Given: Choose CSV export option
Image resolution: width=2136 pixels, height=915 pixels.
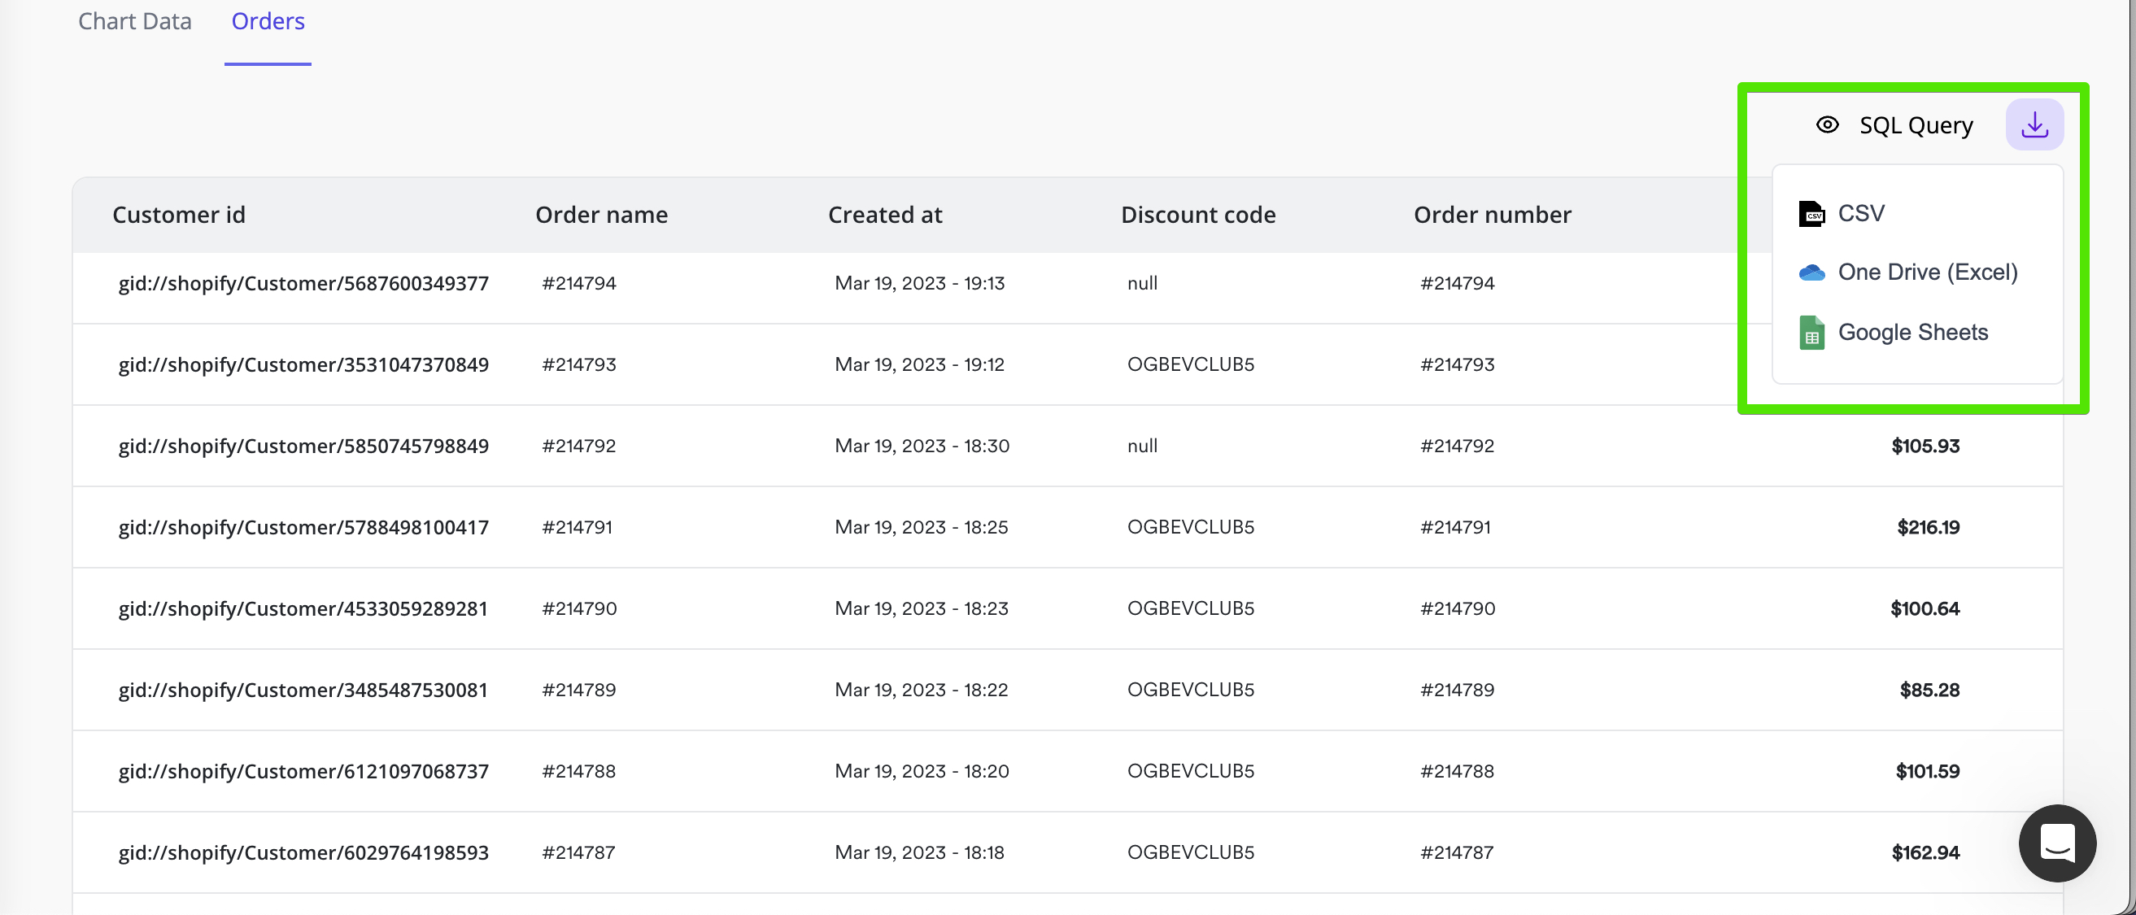Looking at the screenshot, I should [1861, 214].
